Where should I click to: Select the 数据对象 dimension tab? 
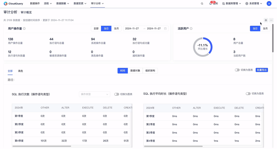tap(135, 71)
